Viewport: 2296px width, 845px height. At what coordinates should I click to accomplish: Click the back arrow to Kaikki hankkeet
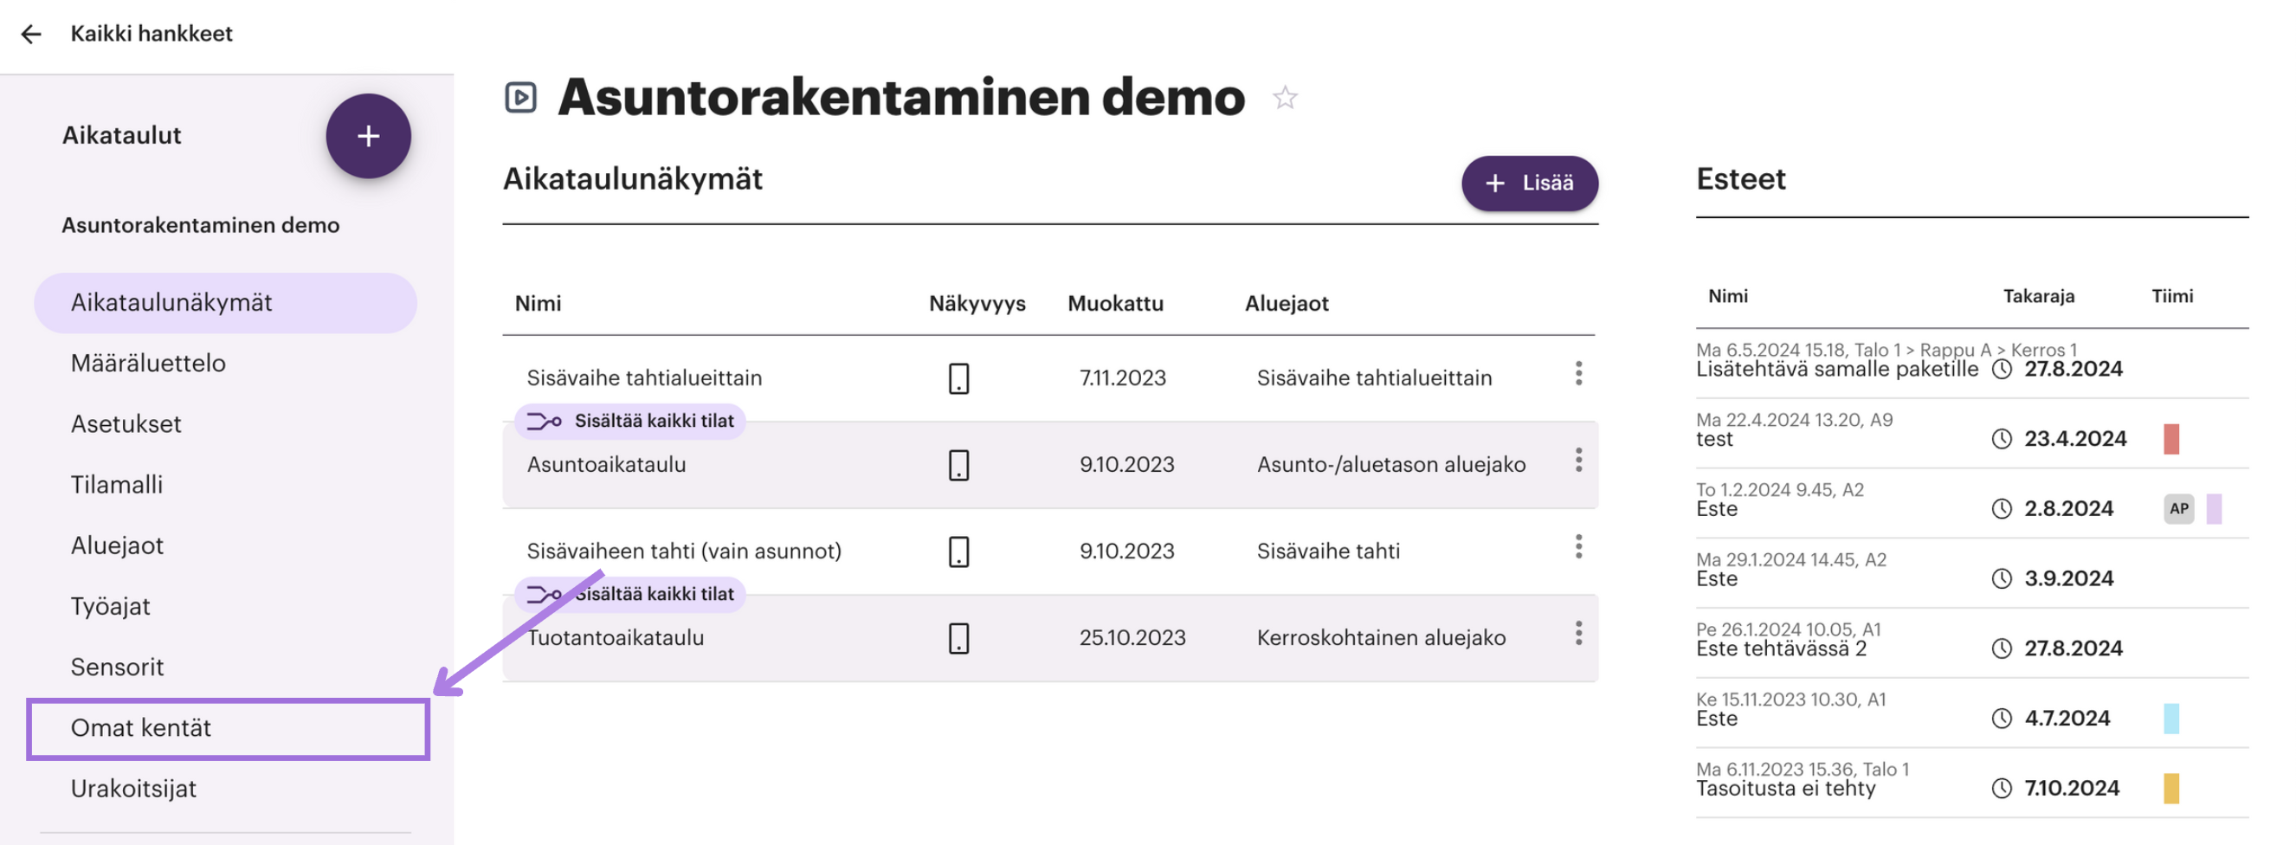point(31,34)
